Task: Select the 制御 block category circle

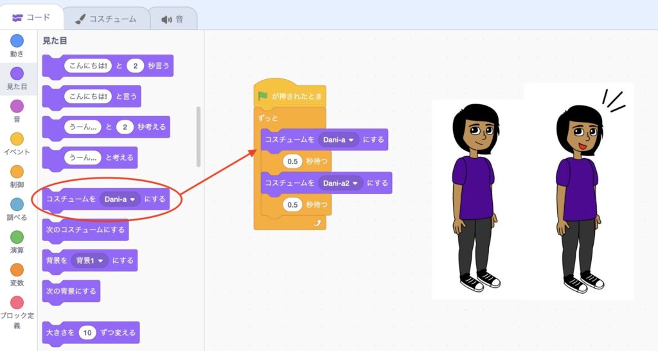Action: point(17,172)
